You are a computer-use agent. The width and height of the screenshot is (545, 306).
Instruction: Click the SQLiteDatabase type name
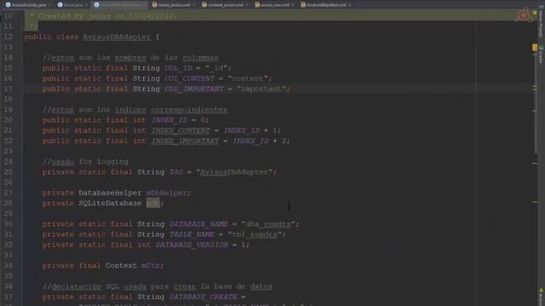110,203
